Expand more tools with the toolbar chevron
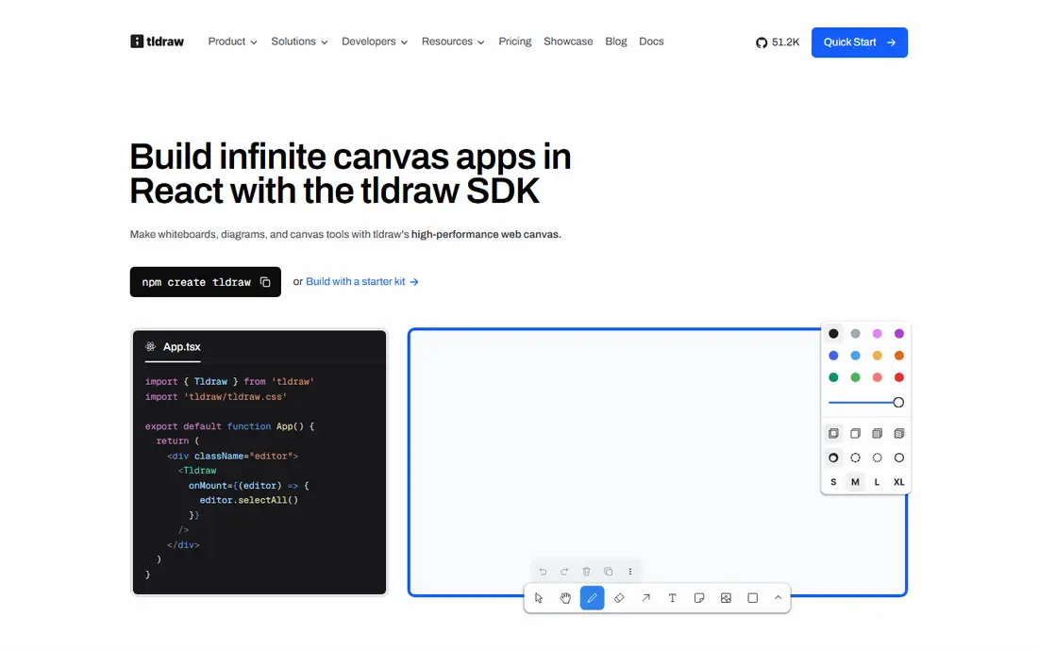 778,598
